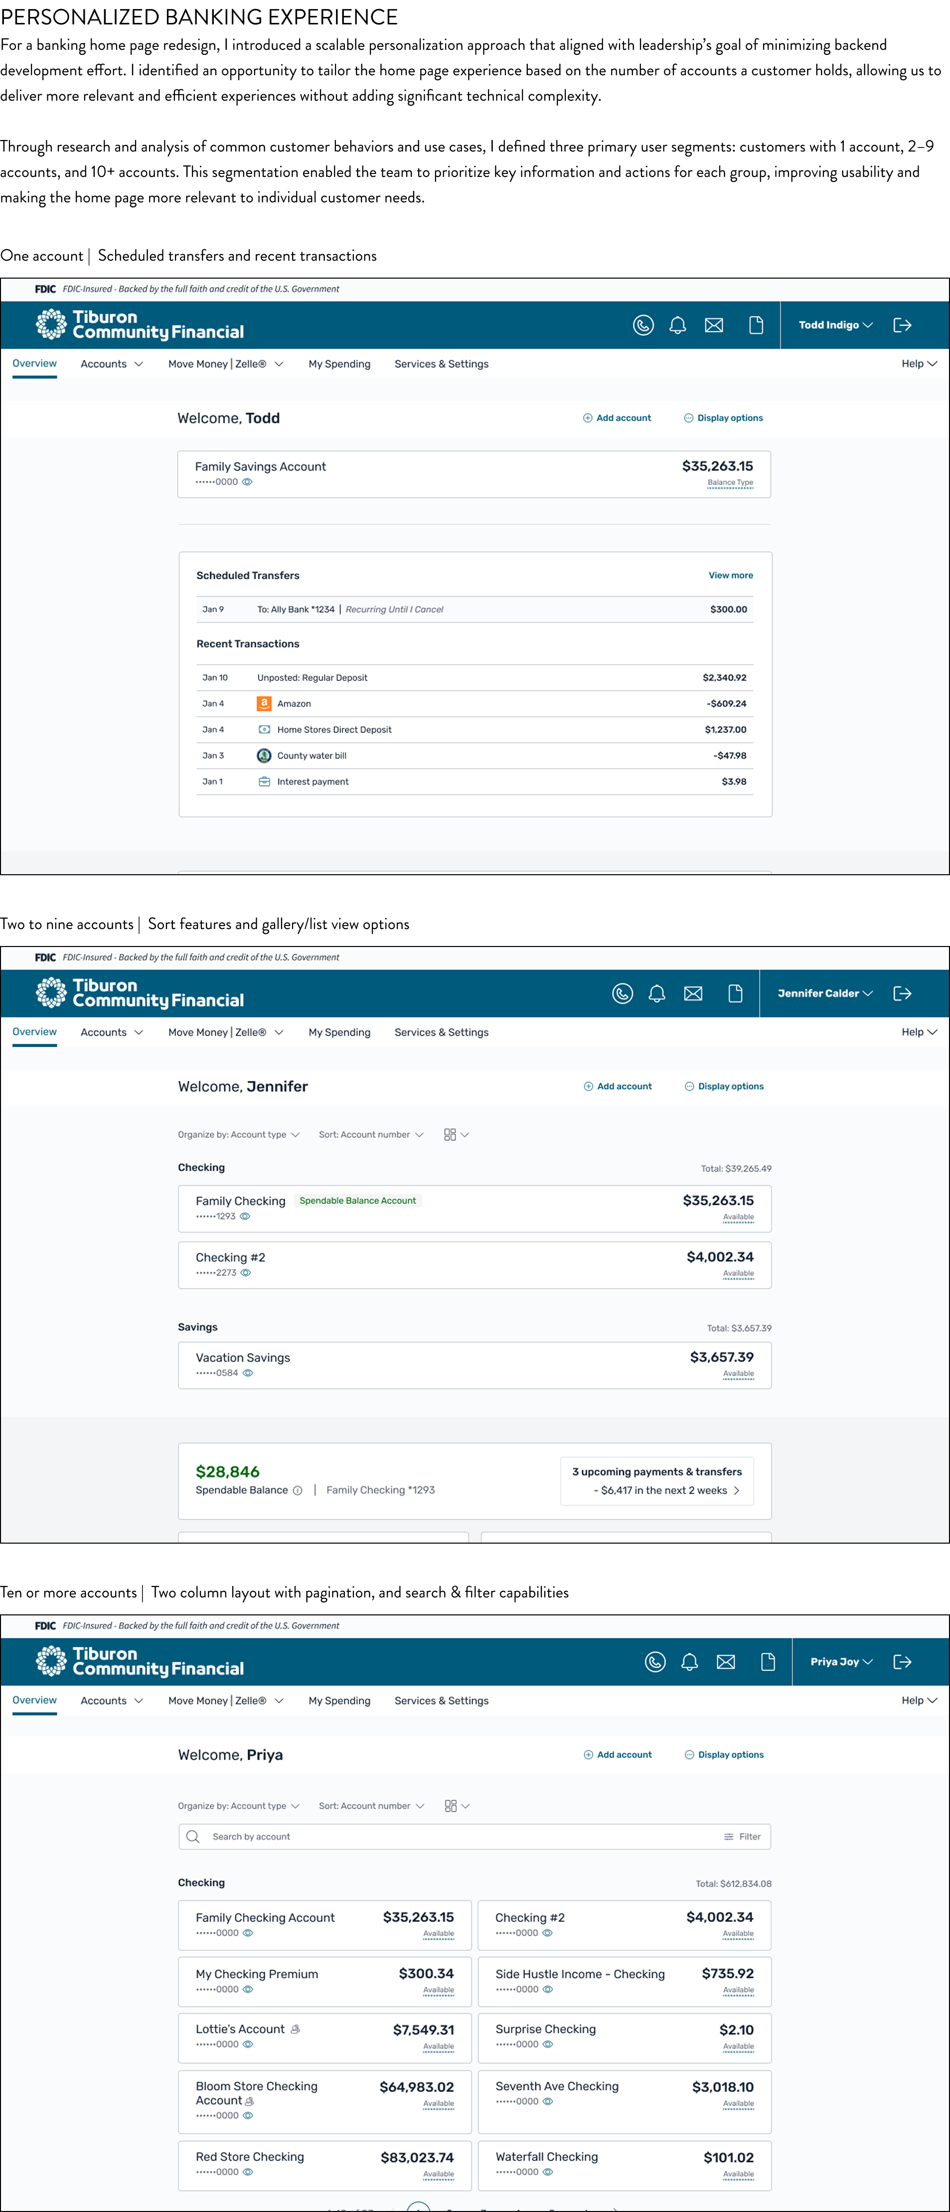
Task: Click the logout icon beside Jennifer Calder
Action: pyautogui.click(x=902, y=993)
